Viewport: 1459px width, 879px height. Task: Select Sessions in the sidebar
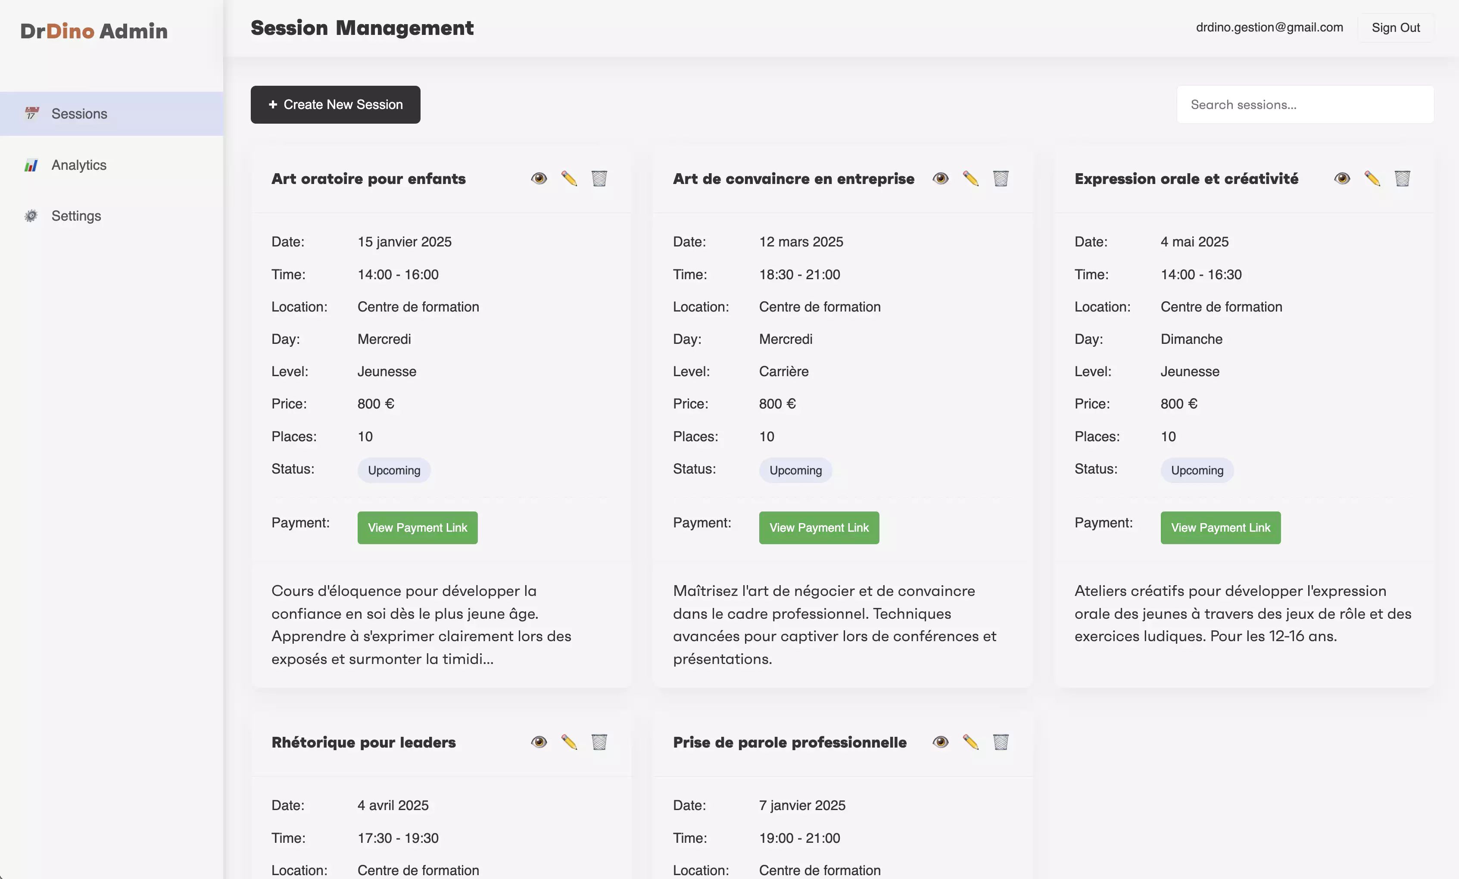click(x=79, y=114)
